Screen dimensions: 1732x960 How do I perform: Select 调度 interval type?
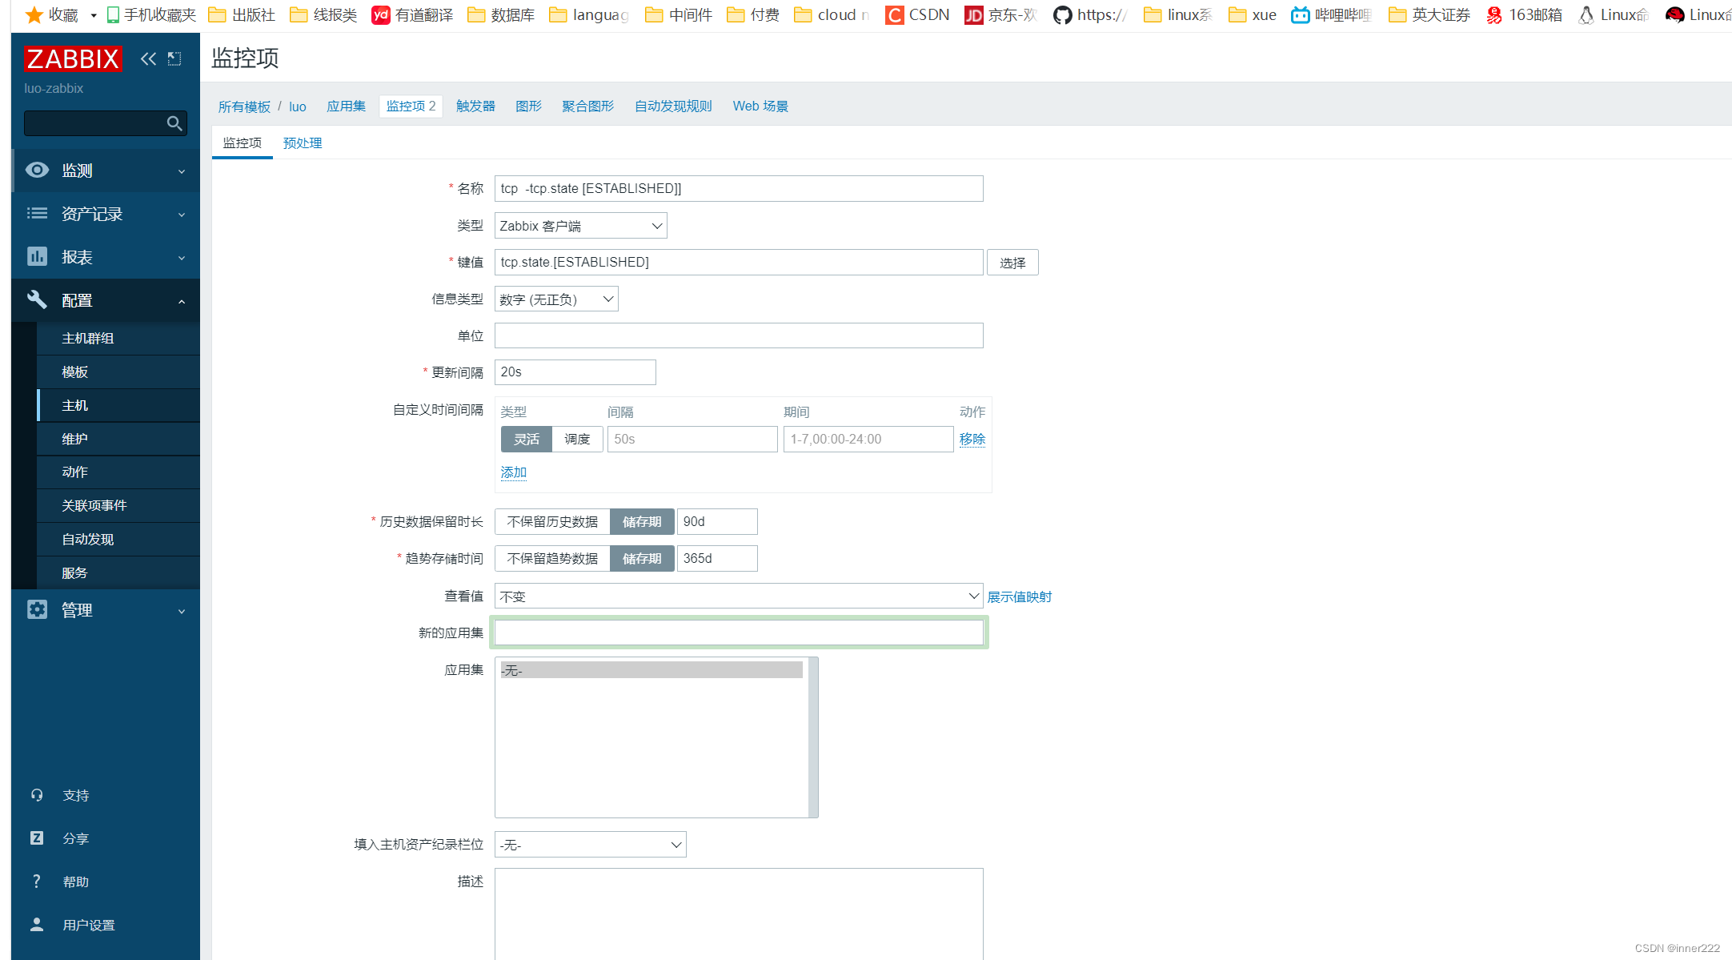click(x=577, y=439)
